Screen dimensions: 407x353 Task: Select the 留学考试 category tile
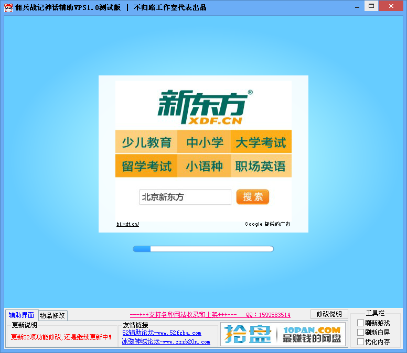click(x=146, y=166)
